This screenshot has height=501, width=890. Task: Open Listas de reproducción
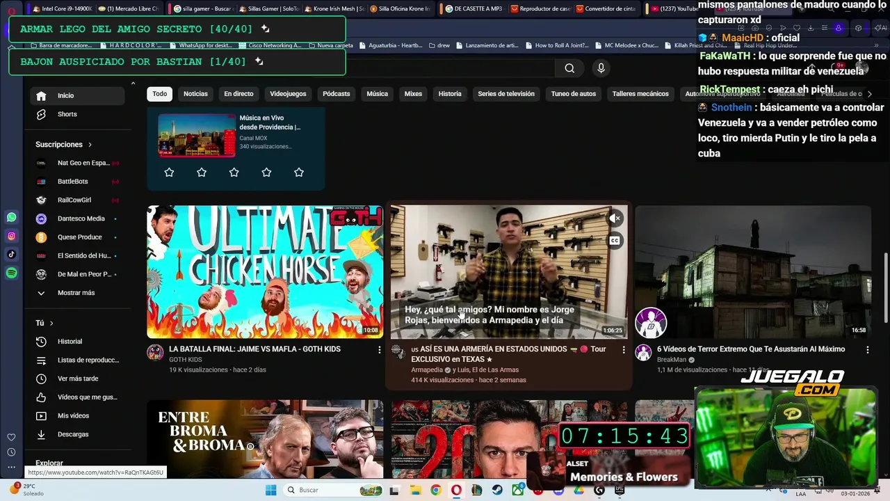(x=77, y=360)
